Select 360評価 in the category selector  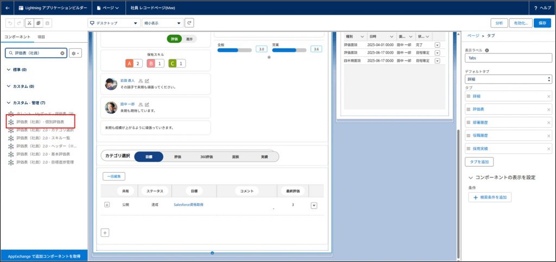pyautogui.click(x=206, y=156)
